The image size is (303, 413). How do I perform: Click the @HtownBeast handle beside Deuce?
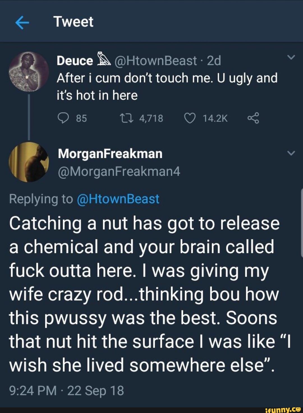pos(155,61)
